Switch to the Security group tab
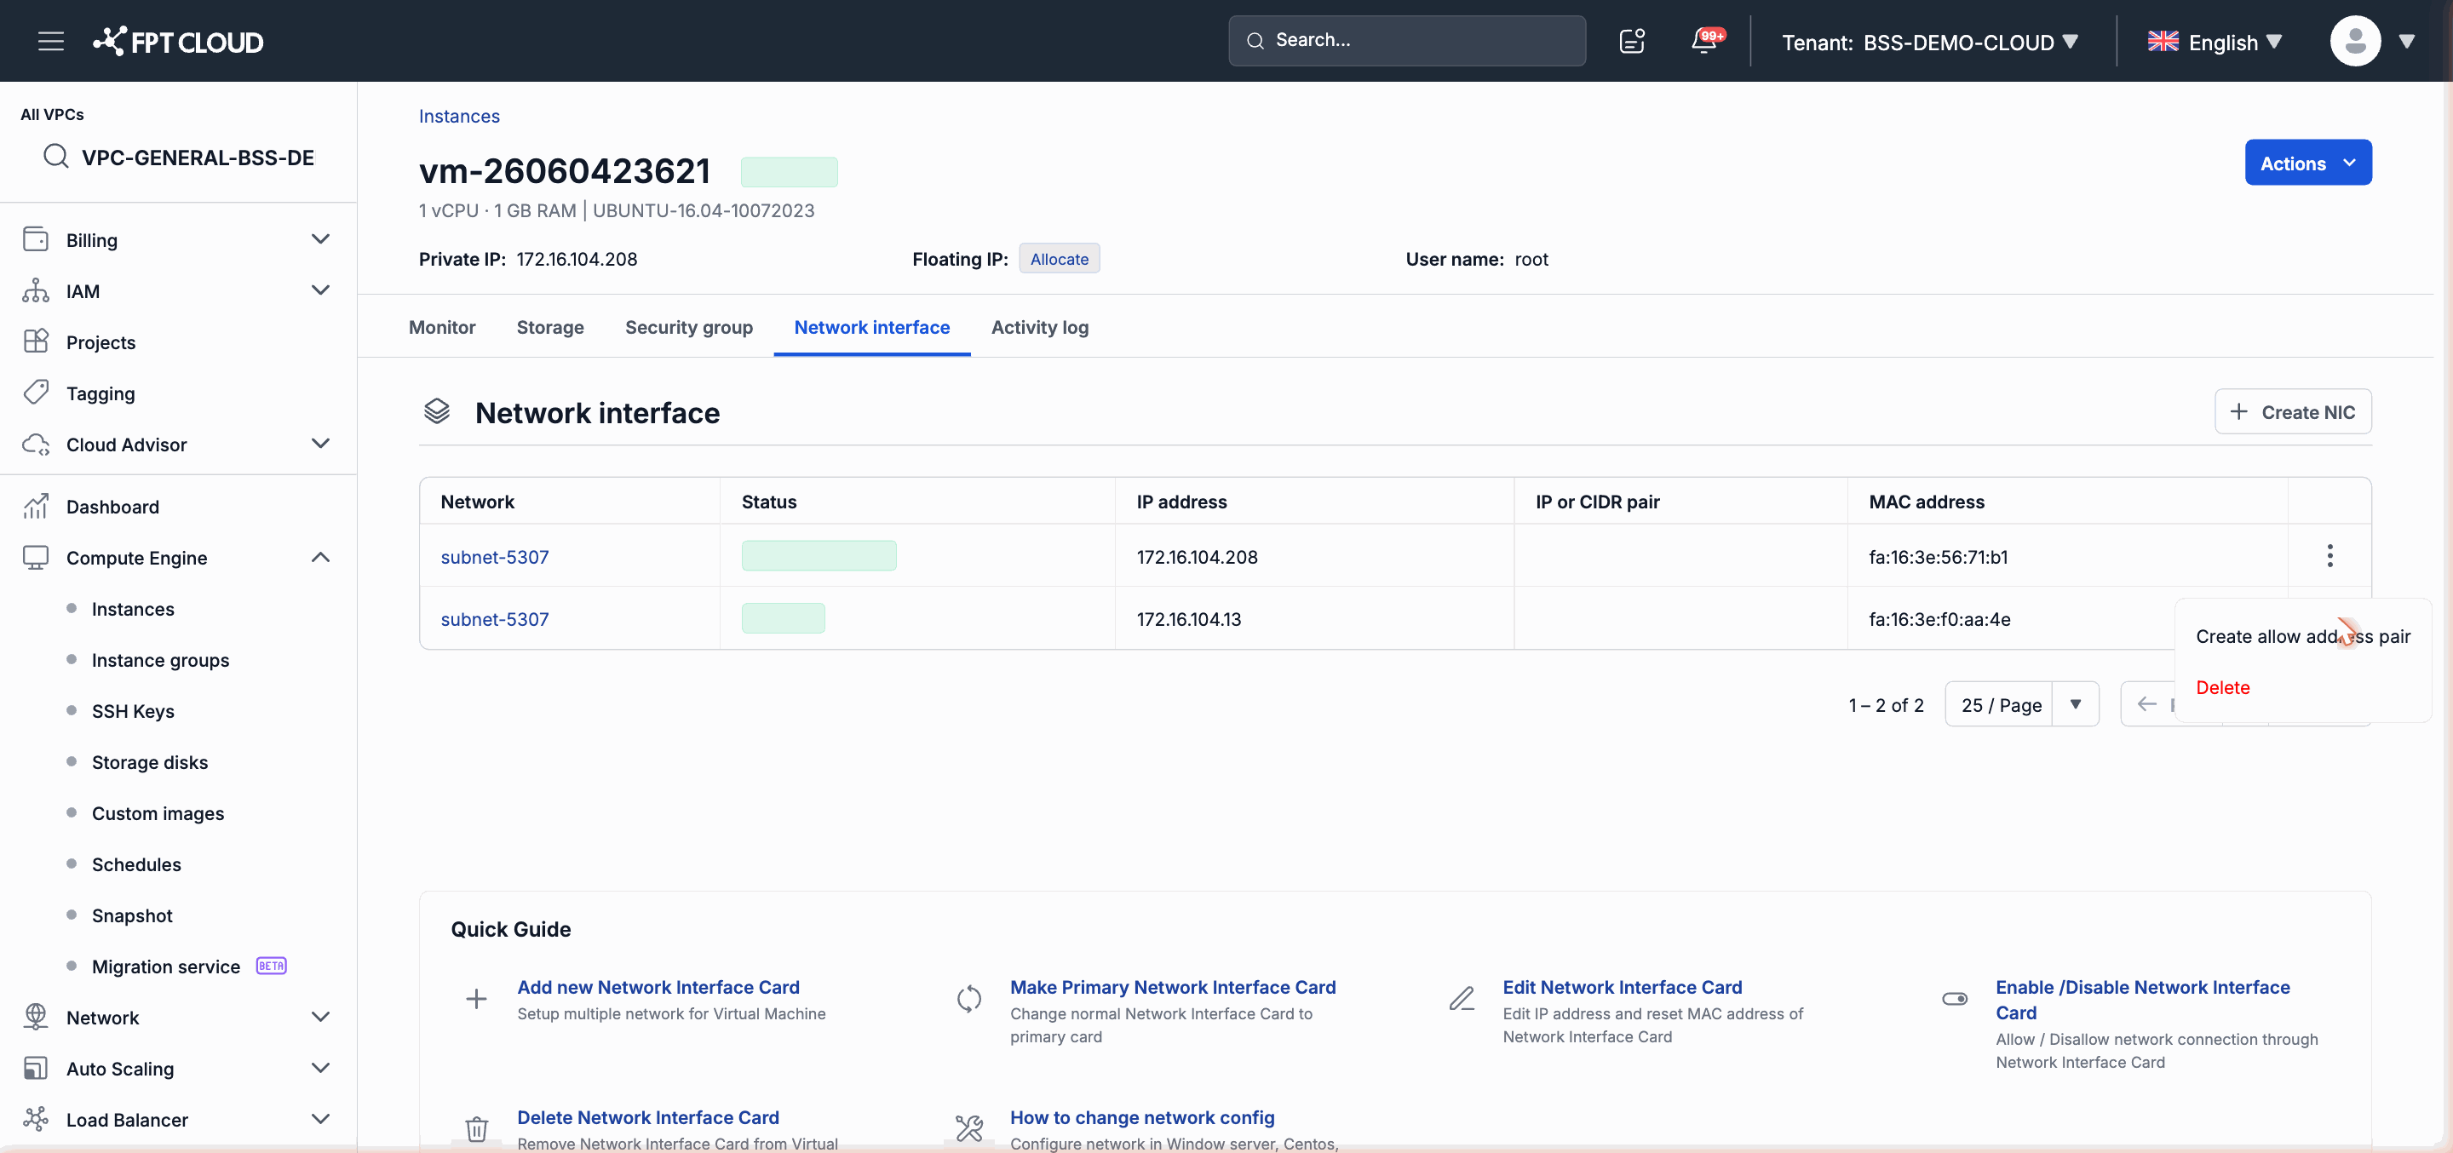 688,327
